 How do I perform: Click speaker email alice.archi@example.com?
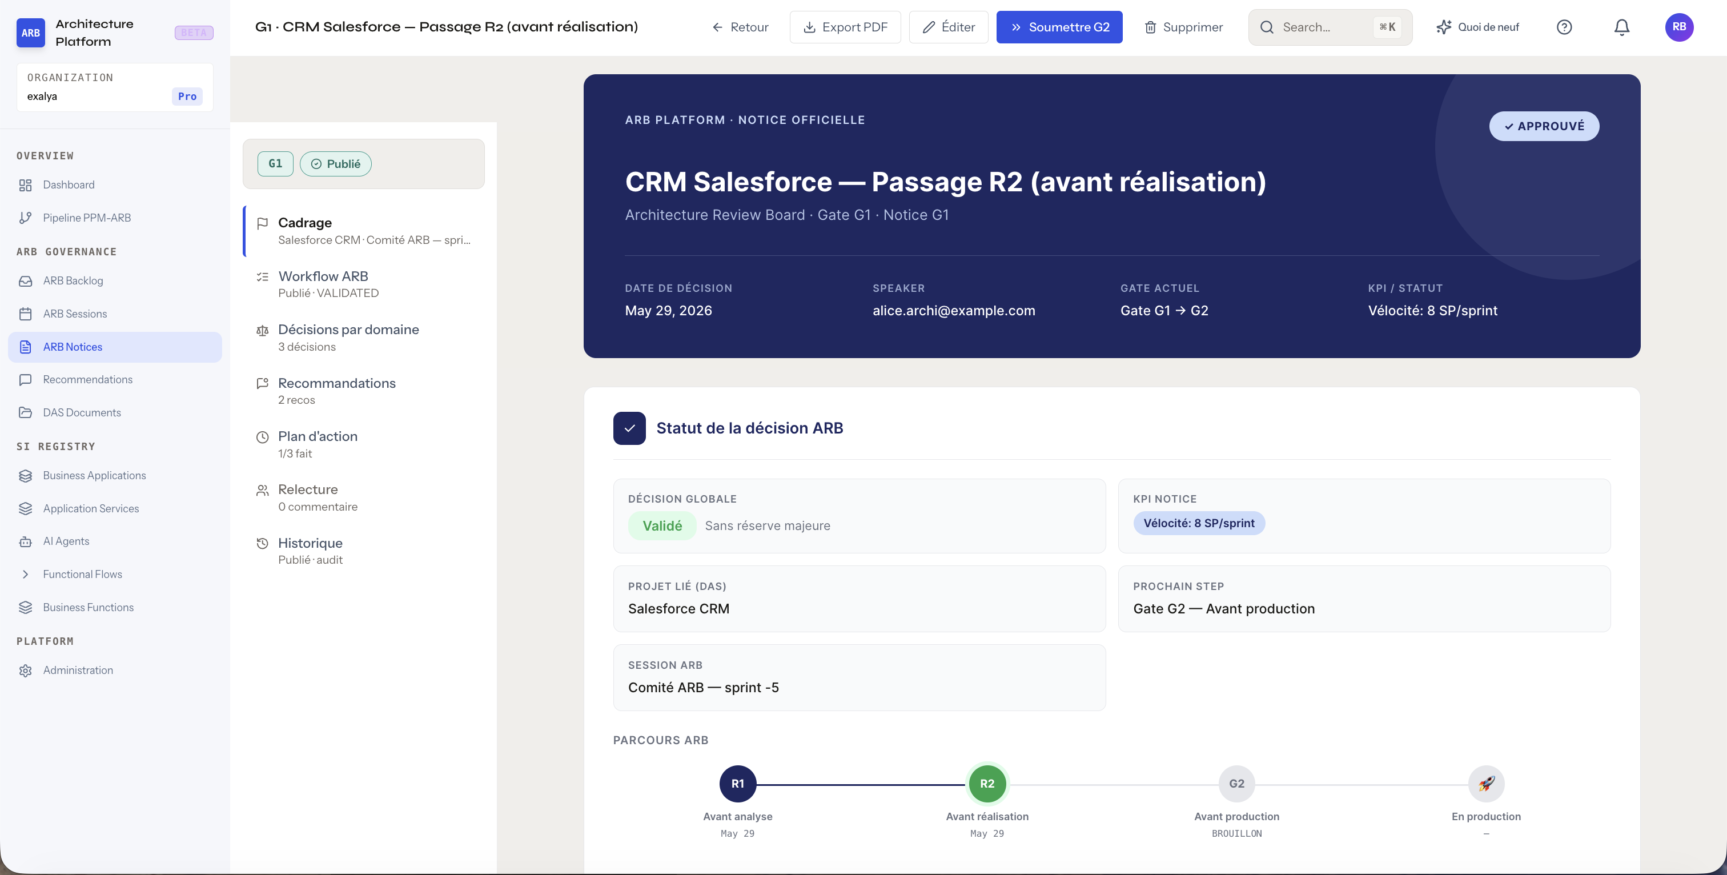[953, 311]
